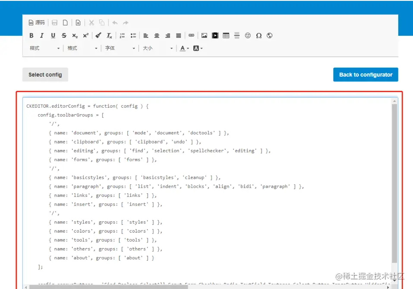Screen dimensions: 413x289
Task: Click the horizontal scrollbar under the config code
Action: point(109,287)
